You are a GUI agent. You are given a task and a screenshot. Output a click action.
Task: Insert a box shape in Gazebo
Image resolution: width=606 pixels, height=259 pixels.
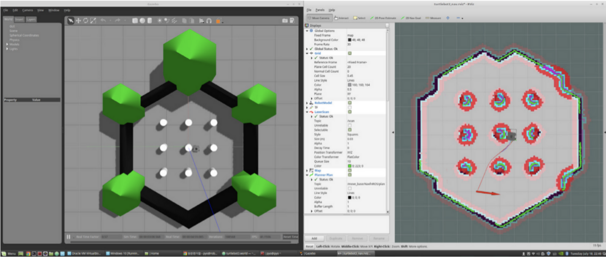click(x=135, y=21)
